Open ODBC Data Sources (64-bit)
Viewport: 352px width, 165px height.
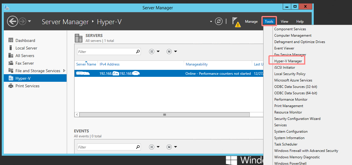pos(296,93)
